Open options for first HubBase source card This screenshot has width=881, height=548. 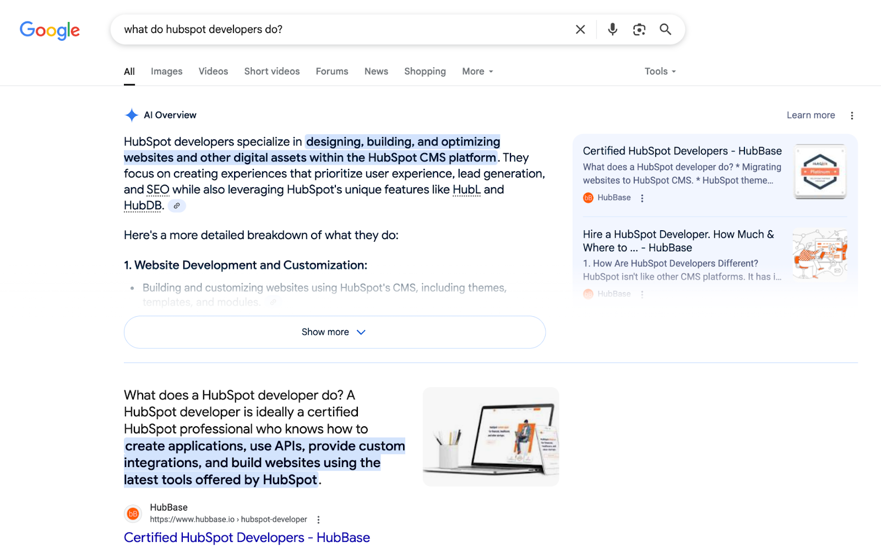(642, 198)
